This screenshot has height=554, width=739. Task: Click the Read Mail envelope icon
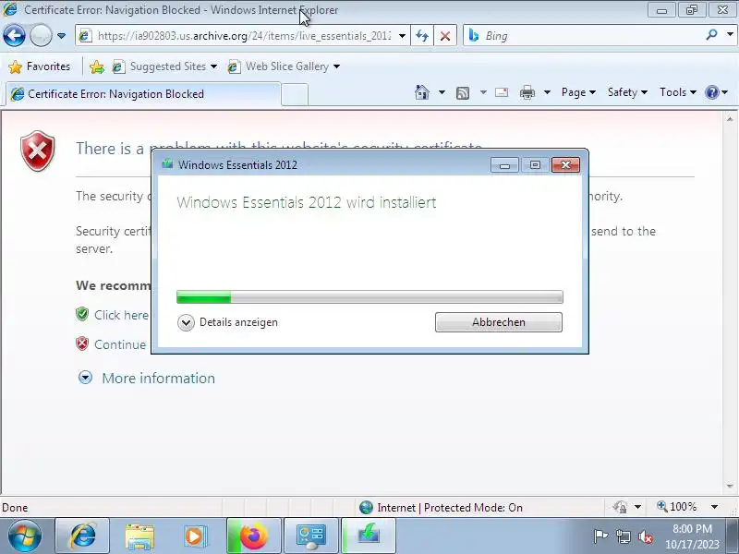502,92
